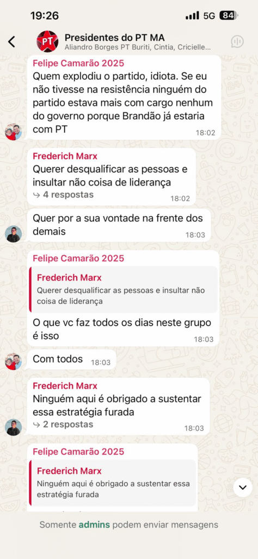Tap 'Felipe Camarão 2025' name on first message

[78, 63]
